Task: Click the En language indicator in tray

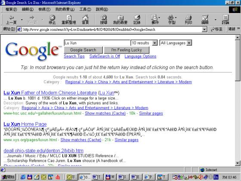Action: (x=216, y=177)
